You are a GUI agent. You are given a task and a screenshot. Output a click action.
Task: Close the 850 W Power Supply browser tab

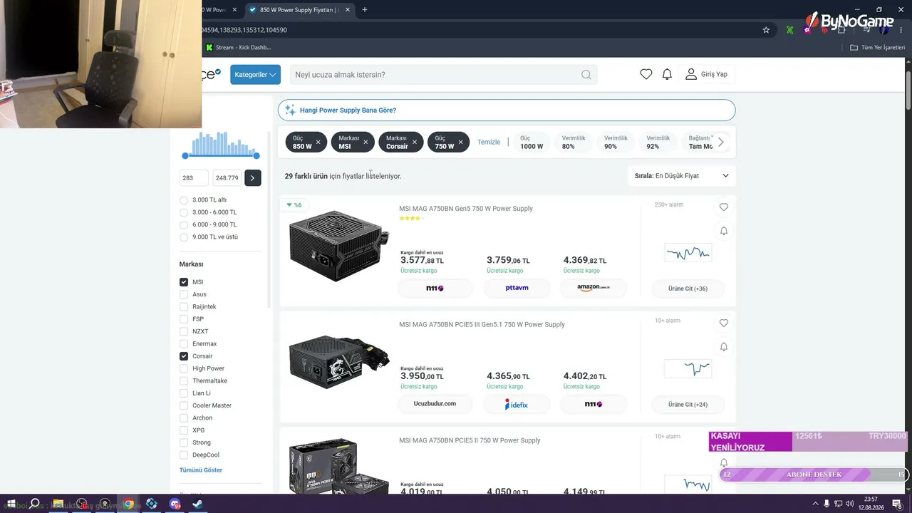pos(348,10)
